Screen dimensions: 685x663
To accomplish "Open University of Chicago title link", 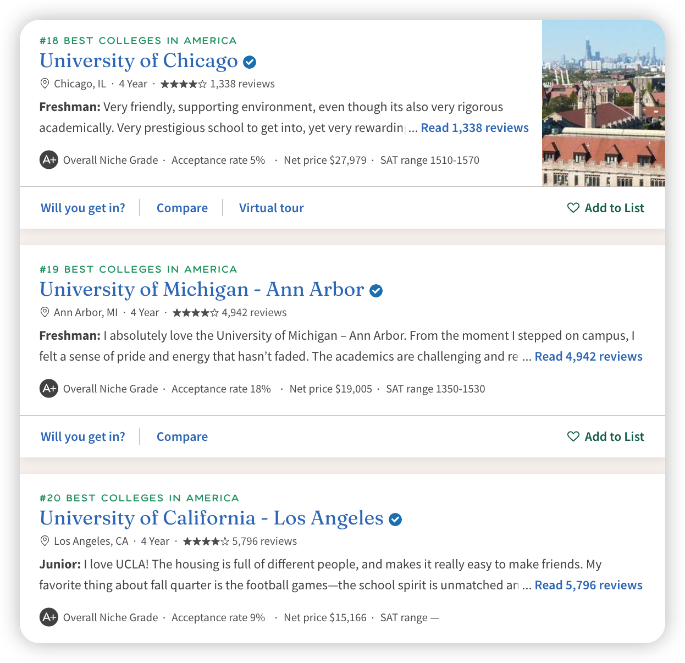I will [x=139, y=61].
